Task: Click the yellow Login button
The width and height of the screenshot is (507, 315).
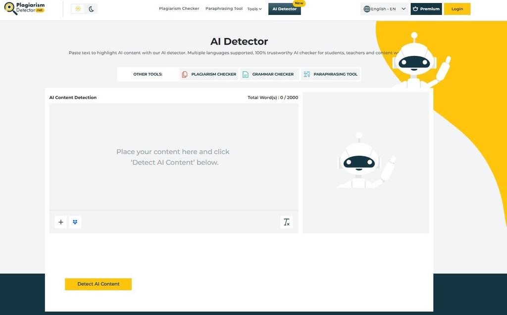Action: pyautogui.click(x=457, y=9)
